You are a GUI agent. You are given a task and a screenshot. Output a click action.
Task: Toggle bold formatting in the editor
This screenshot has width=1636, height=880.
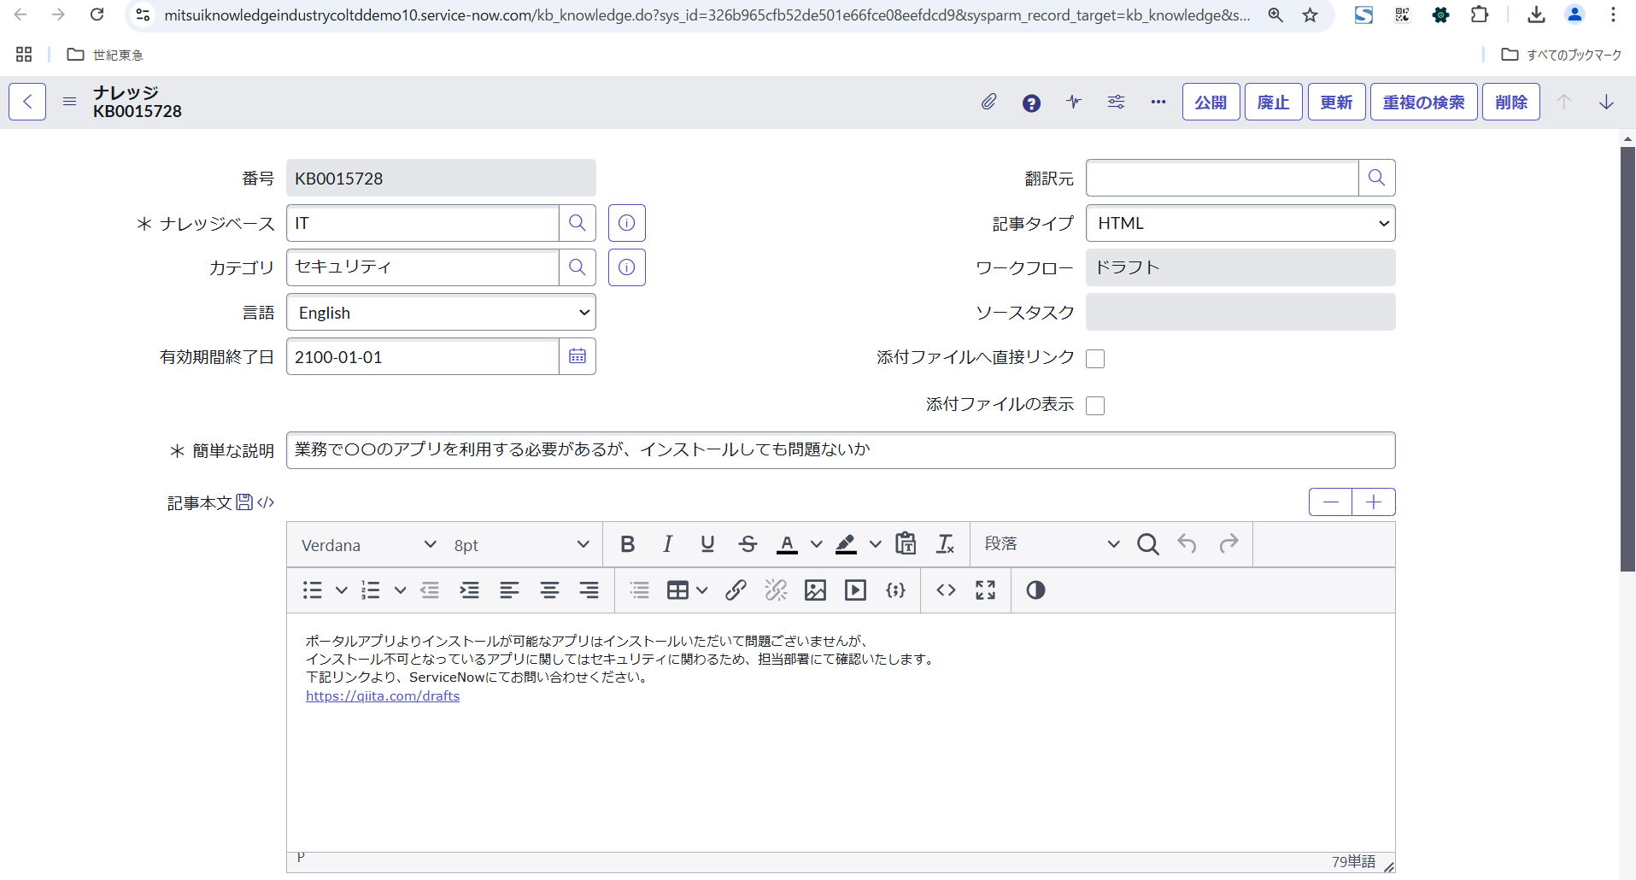pos(628,544)
